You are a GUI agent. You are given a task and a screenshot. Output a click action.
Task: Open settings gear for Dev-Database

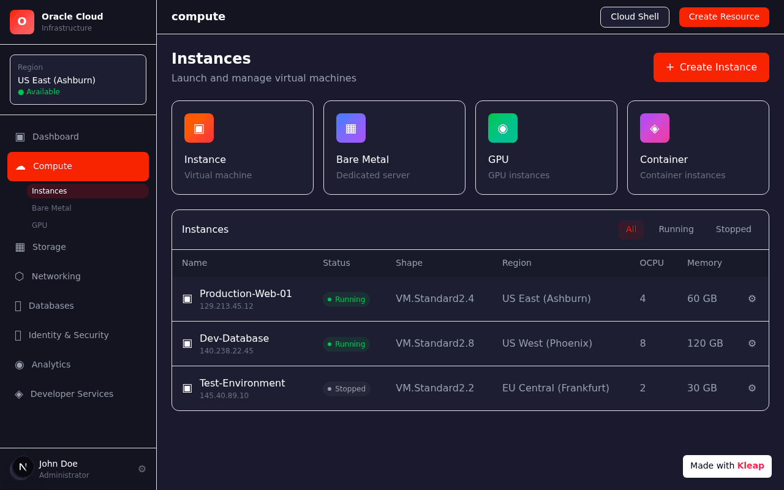point(752,344)
